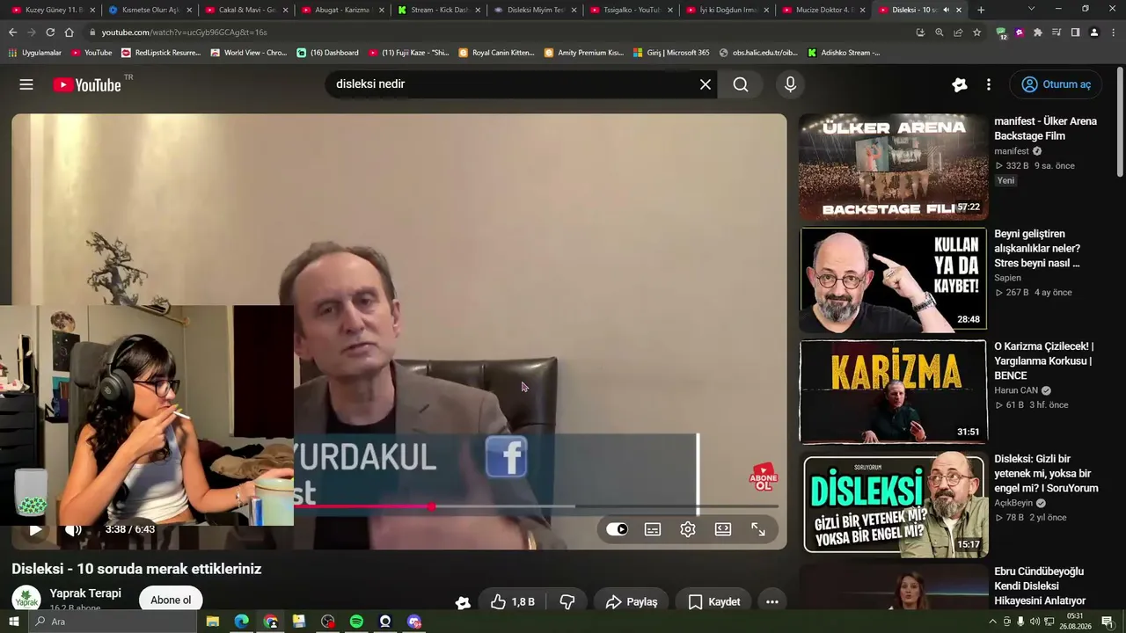Image resolution: width=1126 pixels, height=633 pixels.
Task: Open the 'Yaprak Terapi' channel name link
Action: click(x=85, y=593)
